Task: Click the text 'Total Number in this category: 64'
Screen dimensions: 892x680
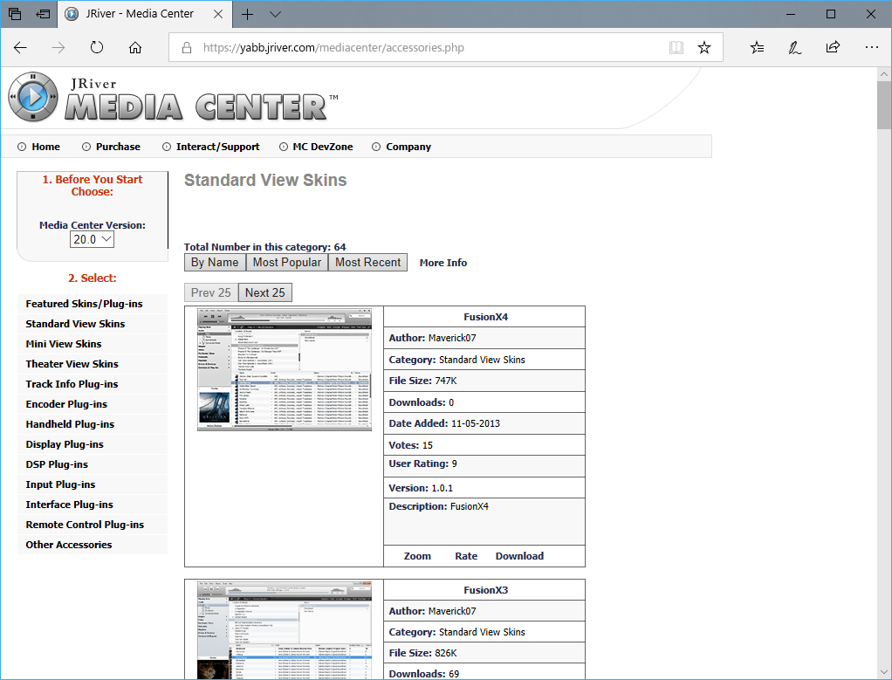Action: pyautogui.click(x=265, y=247)
